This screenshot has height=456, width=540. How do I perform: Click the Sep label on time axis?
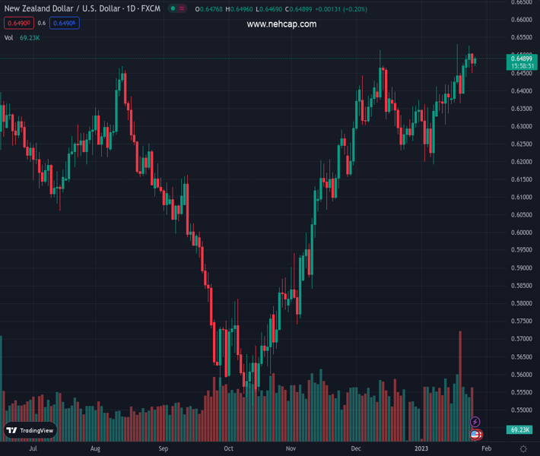(x=164, y=448)
